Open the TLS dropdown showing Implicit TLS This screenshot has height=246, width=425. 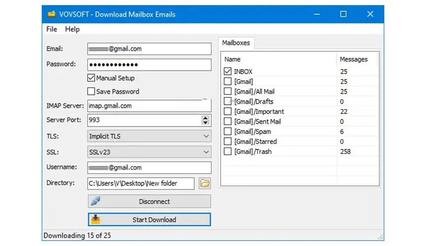click(149, 136)
